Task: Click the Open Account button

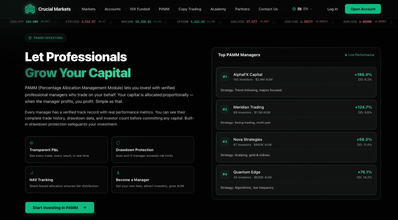Action: [363, 9]
